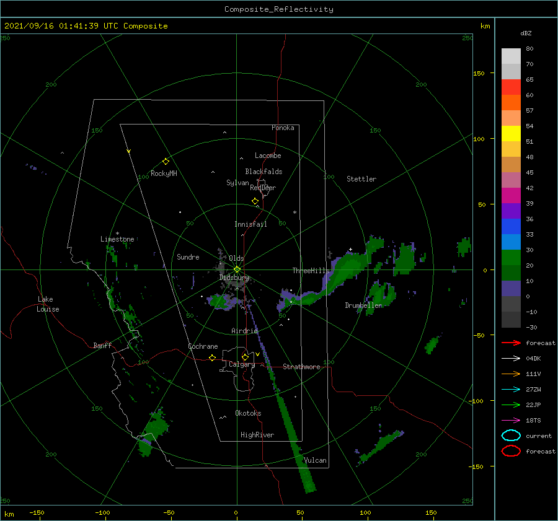Click the magenta 18TS arrow legend icon
558x521 pixels.
[x=511, y=421]
